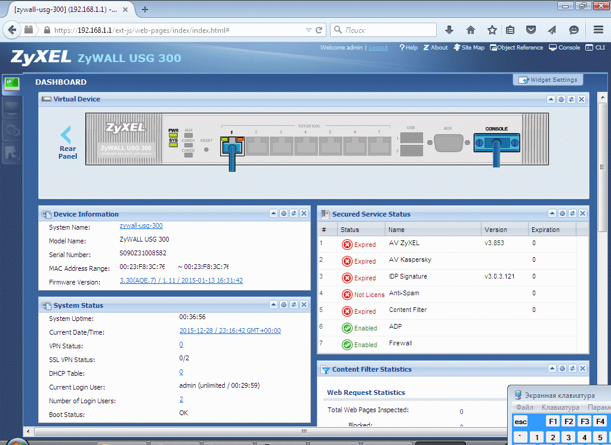This screenshot has height=445, width=611.
Task: Collapse the Device Information widget
Action: [x=273, y=213]
